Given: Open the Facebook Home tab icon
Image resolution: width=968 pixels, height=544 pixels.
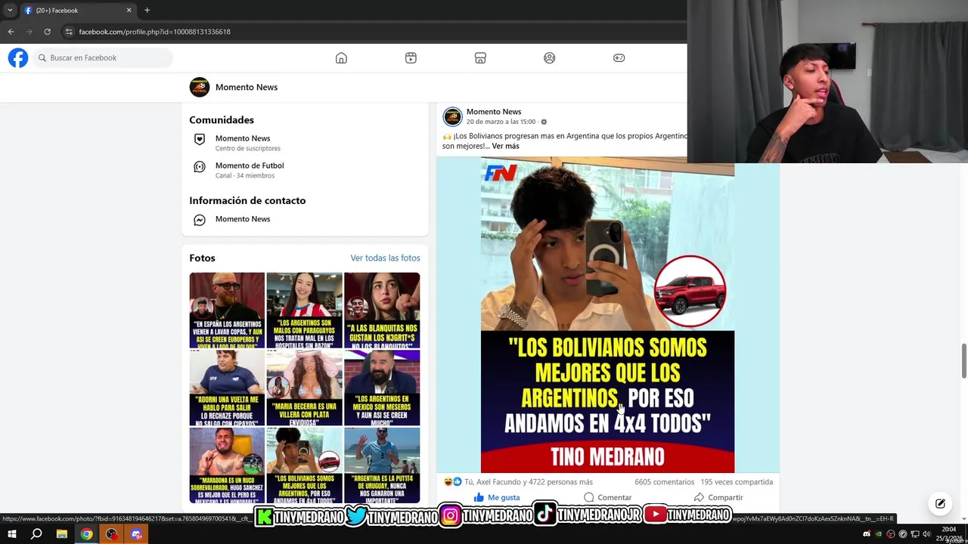Looking at the screenshot, I should (x=341, y=58).
